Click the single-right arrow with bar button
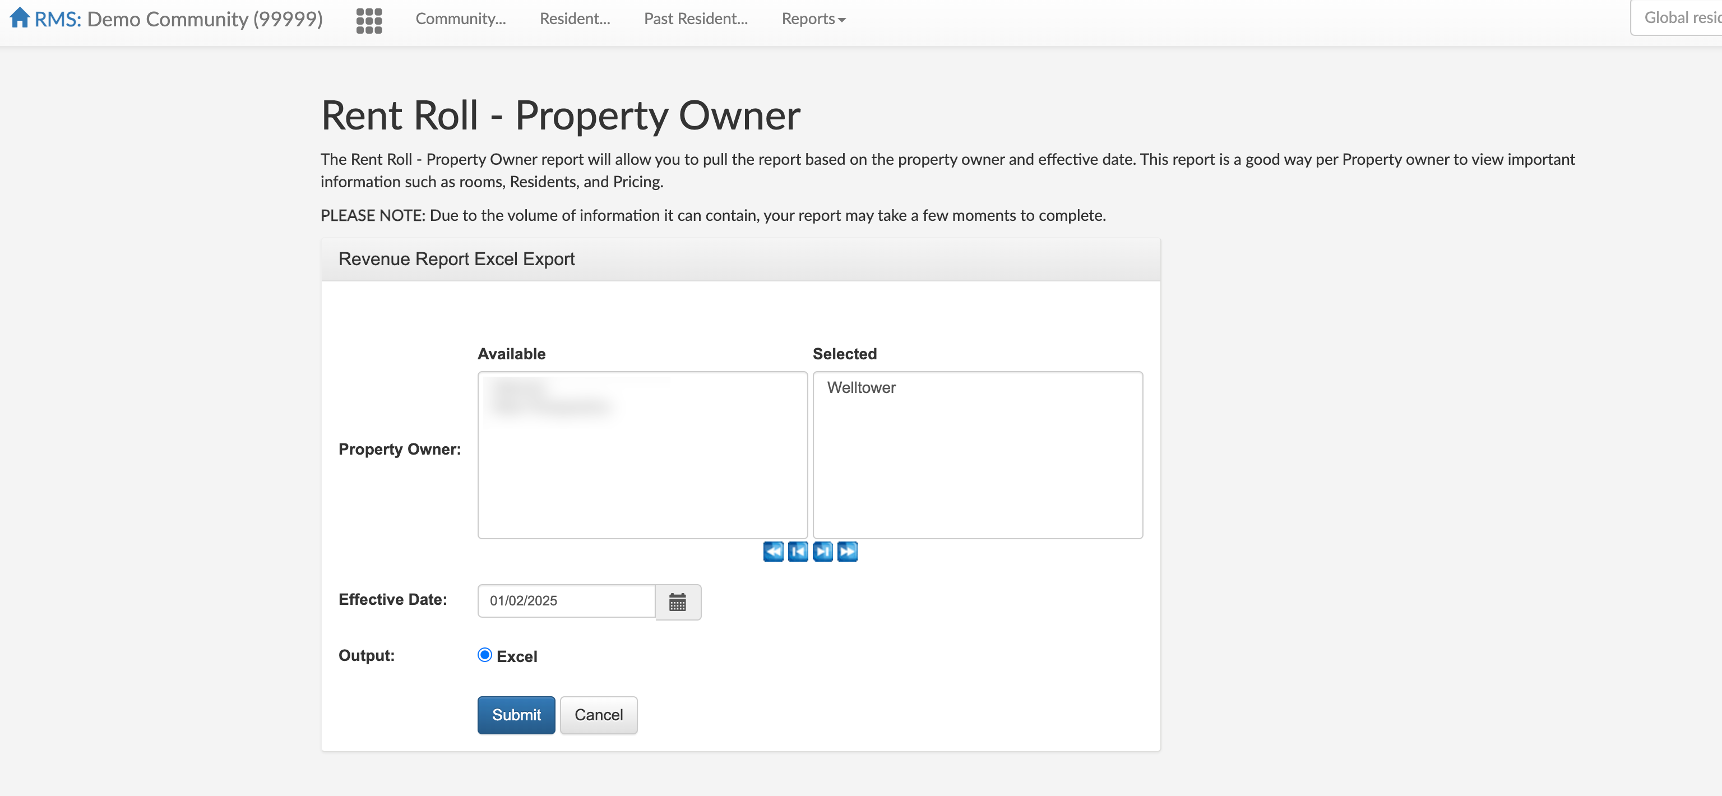This screenshot has height=796, width=1722. tap(822, 552)
